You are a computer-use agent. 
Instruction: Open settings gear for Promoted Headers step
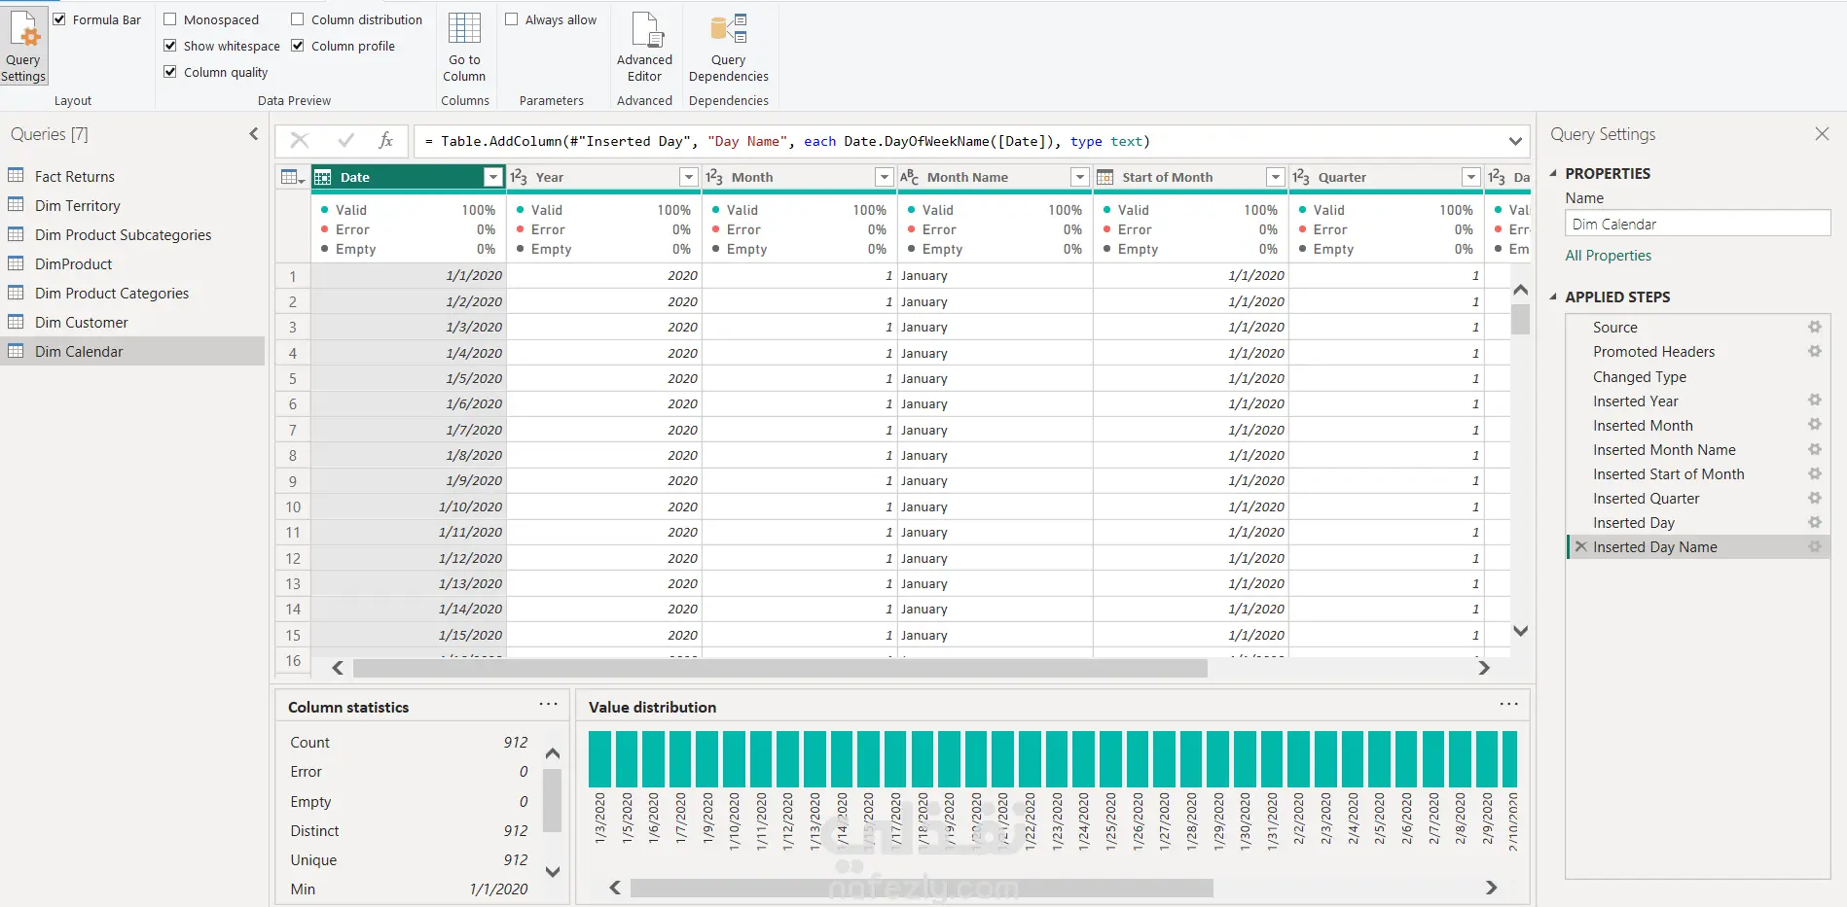click(1815, 351)
